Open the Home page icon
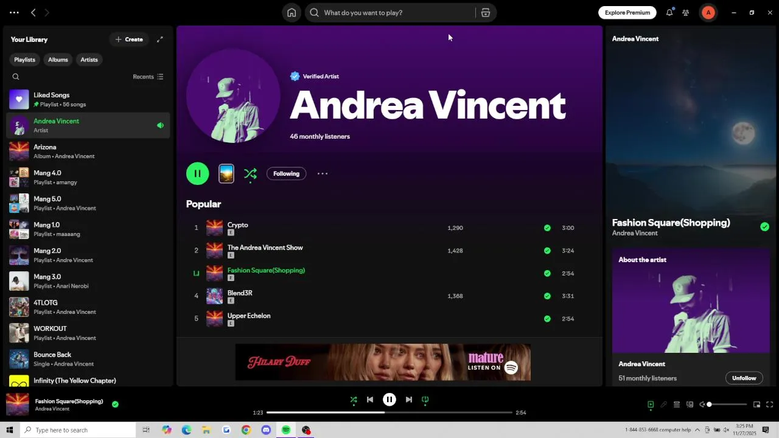The image size is (779, 438). [292, 13]
